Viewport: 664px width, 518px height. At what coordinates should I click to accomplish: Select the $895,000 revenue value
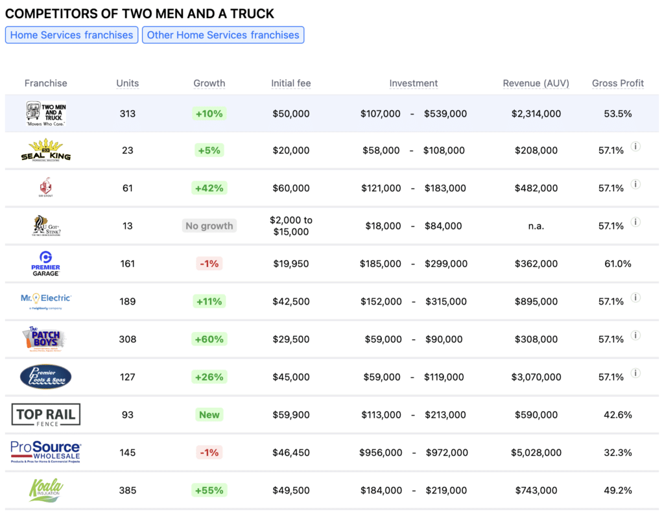(536, 301)
